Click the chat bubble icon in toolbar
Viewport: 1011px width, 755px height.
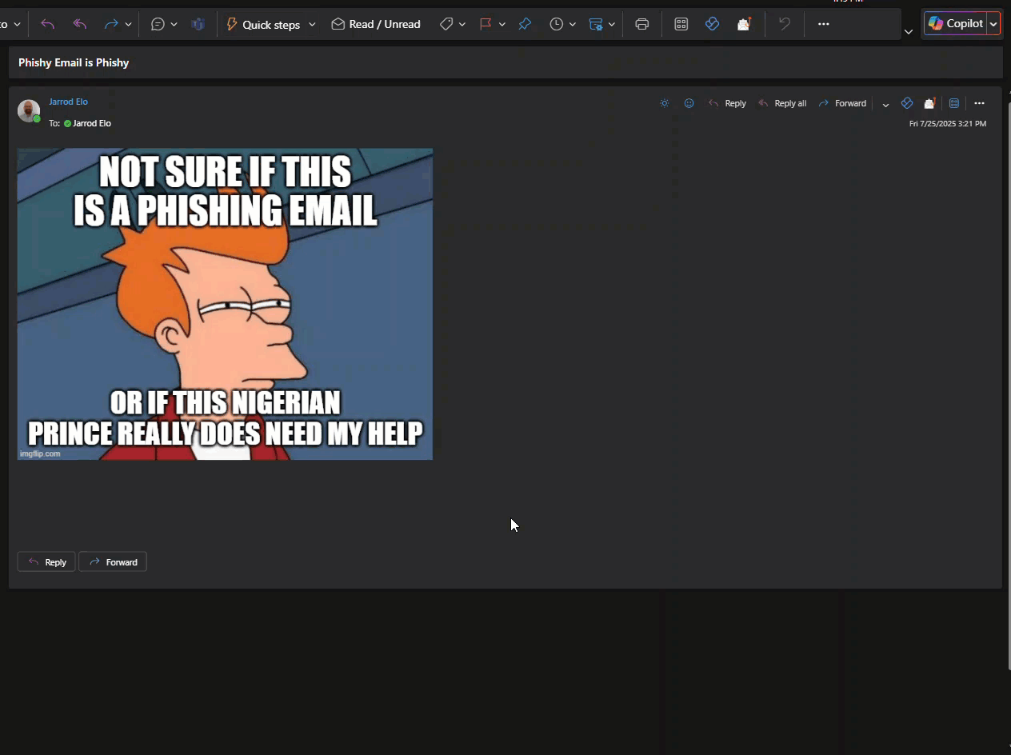pos(158,25)
